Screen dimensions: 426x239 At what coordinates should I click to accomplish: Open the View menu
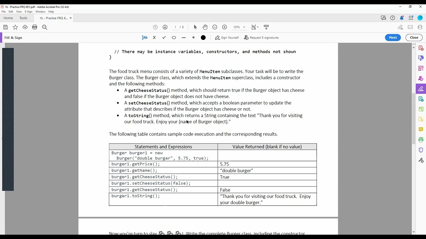[x=19, y=12]
